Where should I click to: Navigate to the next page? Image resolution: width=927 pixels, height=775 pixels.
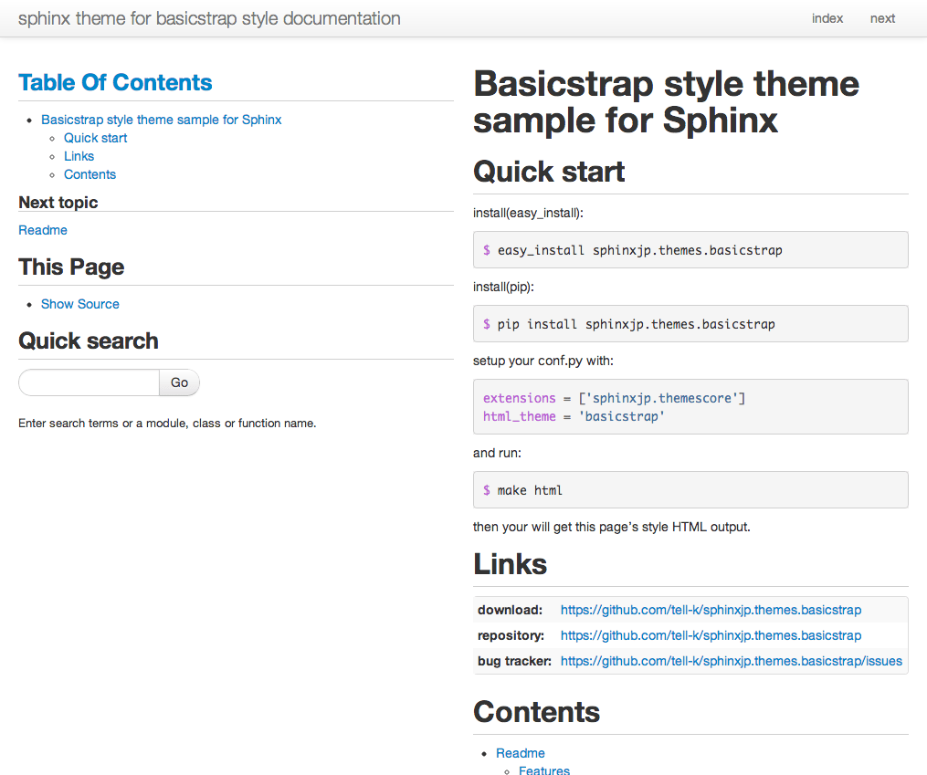(882, 18)
